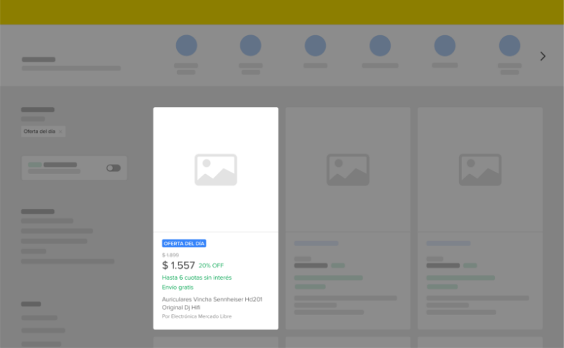Select the first category circle in the carousel

(x=186, y=46)
